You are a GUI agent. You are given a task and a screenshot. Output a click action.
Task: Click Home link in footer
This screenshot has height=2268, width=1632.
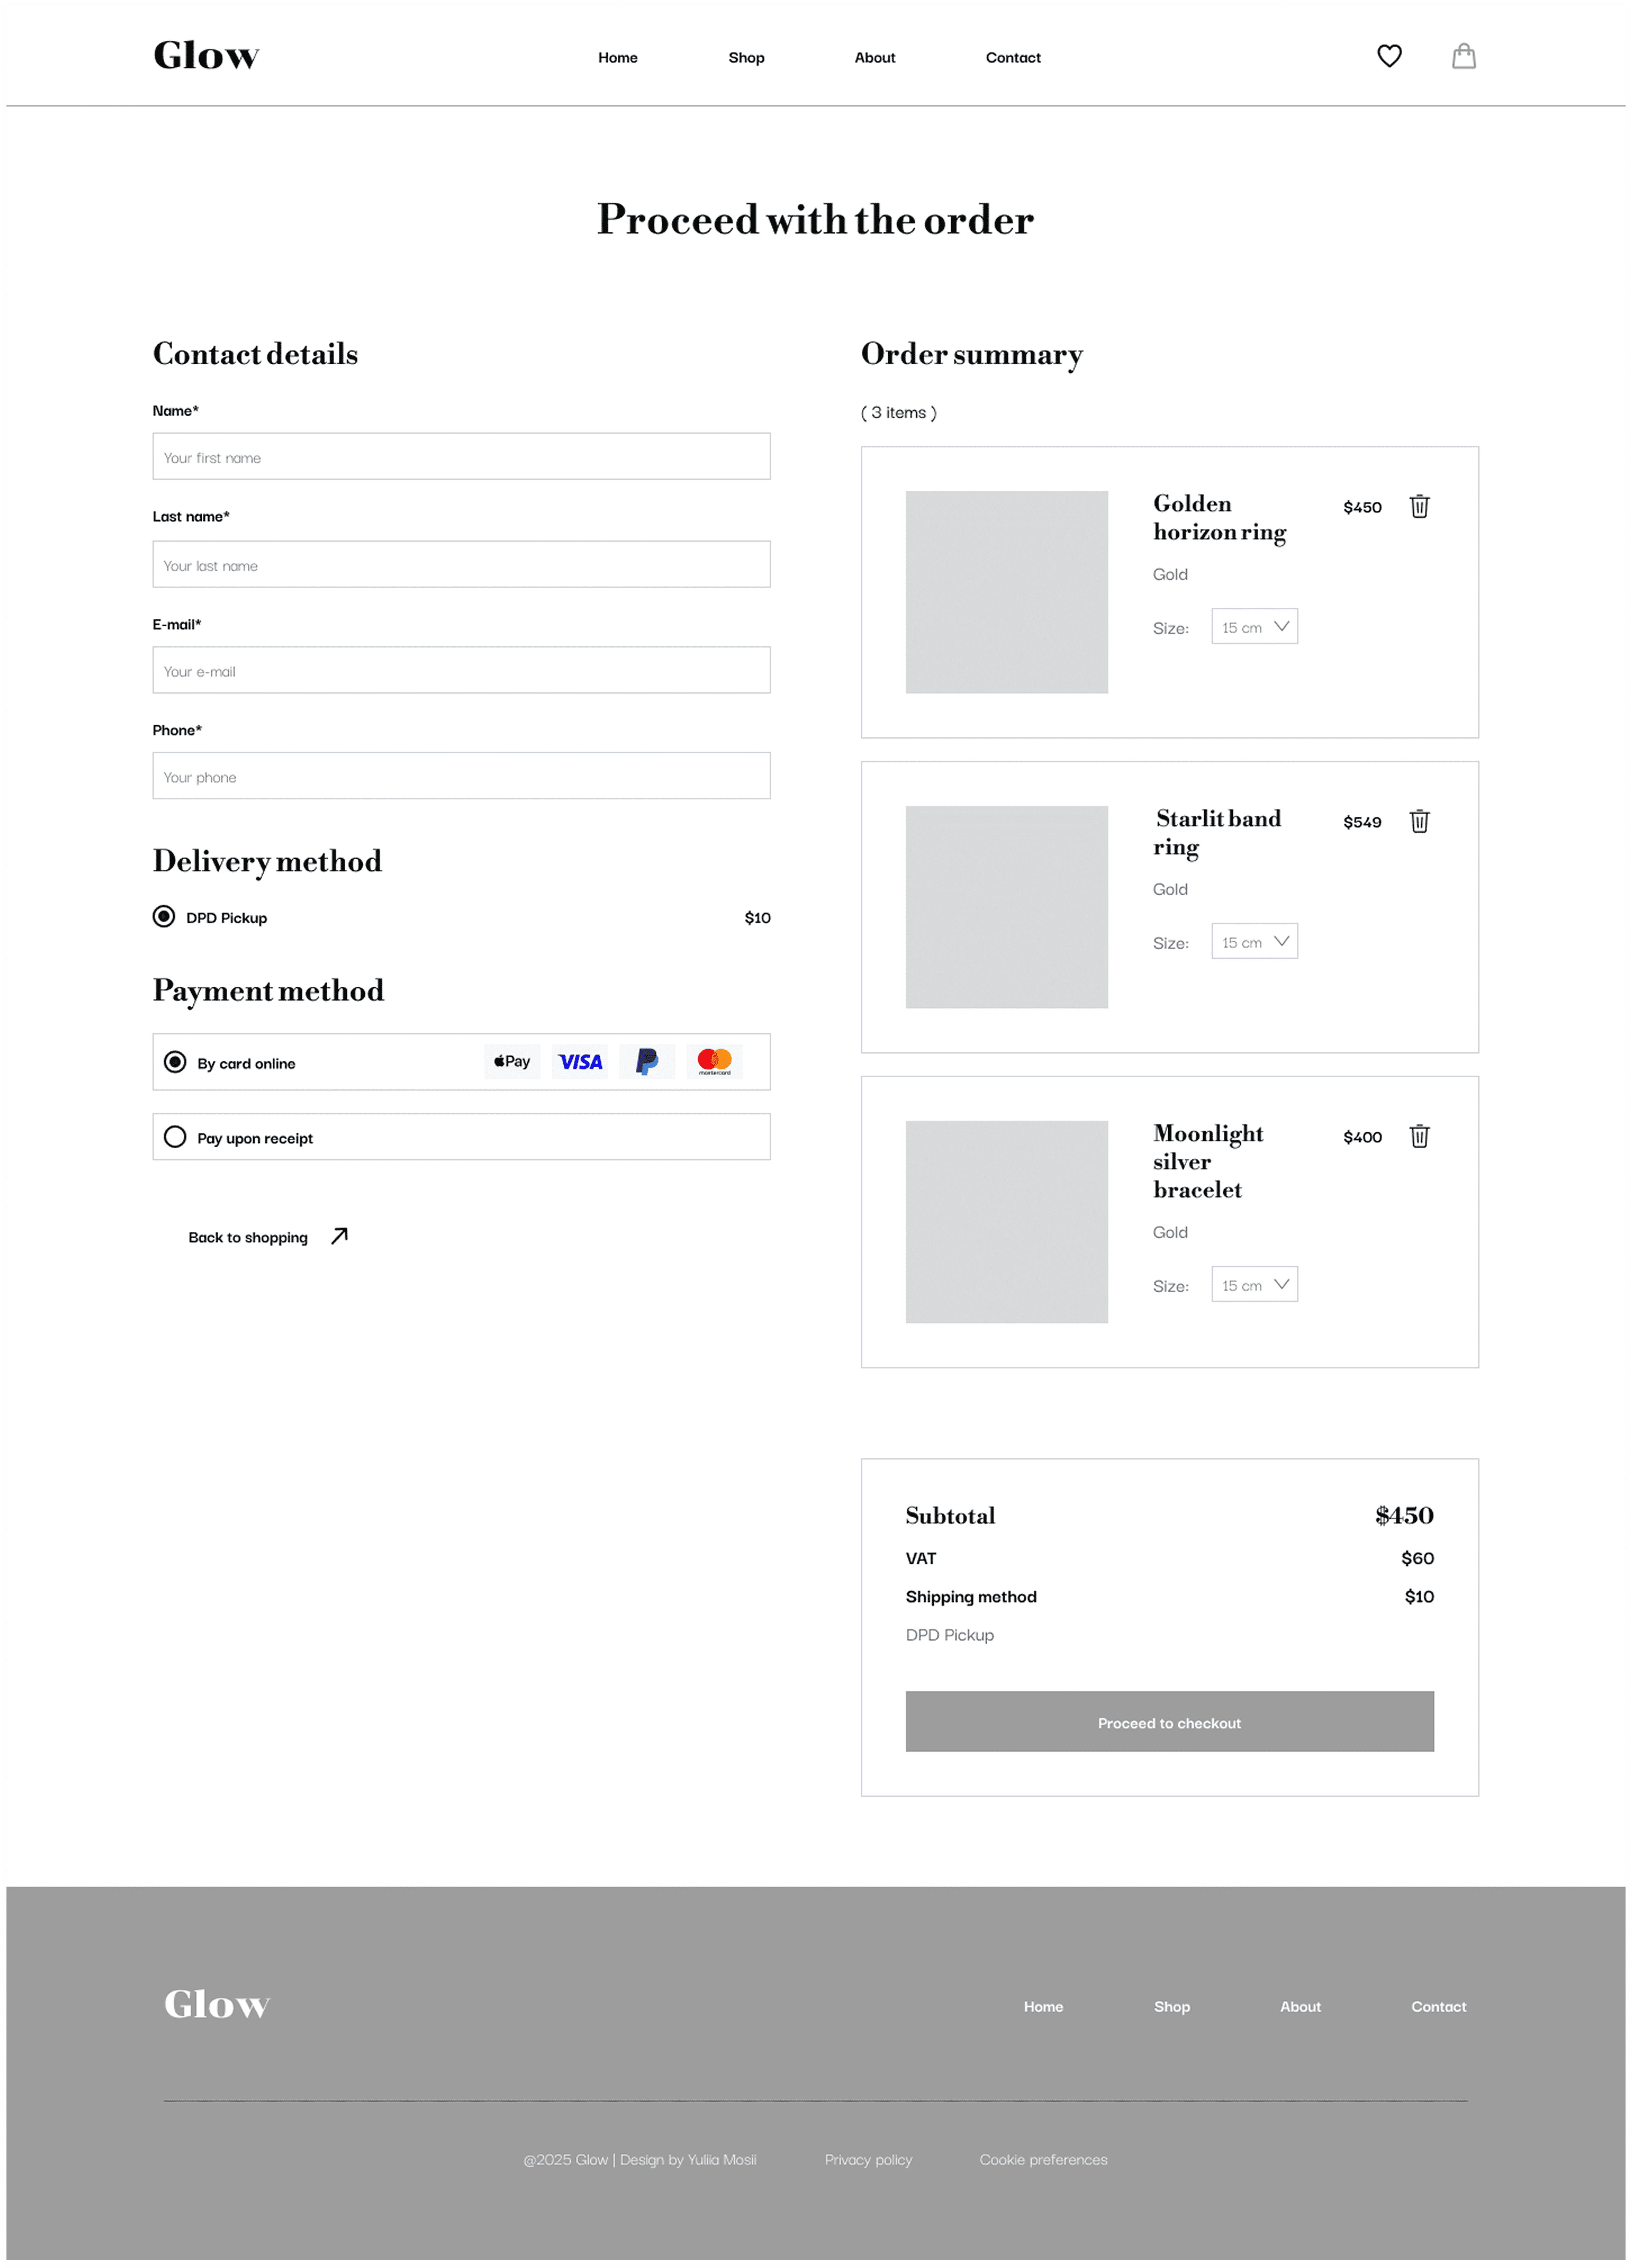(x=1043, y=2007)
